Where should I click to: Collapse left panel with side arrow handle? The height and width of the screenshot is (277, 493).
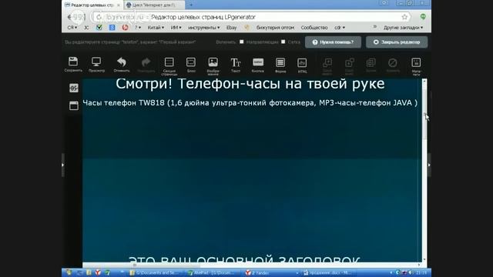pyautogui.click(x=63, y=165)
